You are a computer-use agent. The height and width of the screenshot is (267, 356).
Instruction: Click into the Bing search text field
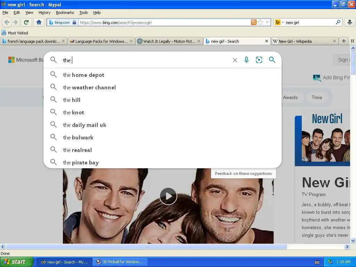pos(145,60)
